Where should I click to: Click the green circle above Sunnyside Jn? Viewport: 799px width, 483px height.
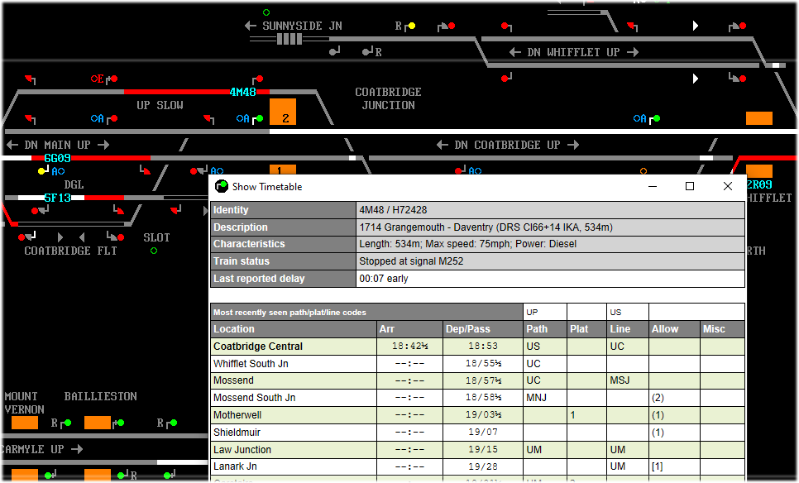(266, 12)
